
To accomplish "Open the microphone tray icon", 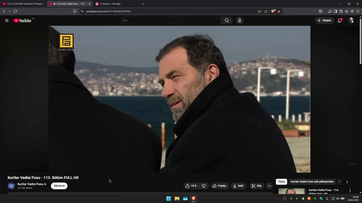I will (327, 198).
